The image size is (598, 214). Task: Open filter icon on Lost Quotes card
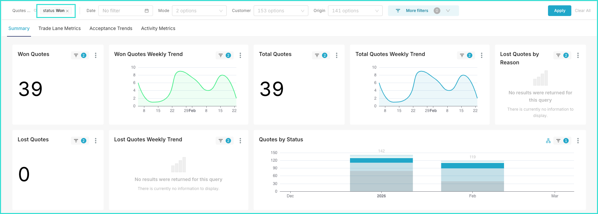pyautogui.click(x=76, y=141)
